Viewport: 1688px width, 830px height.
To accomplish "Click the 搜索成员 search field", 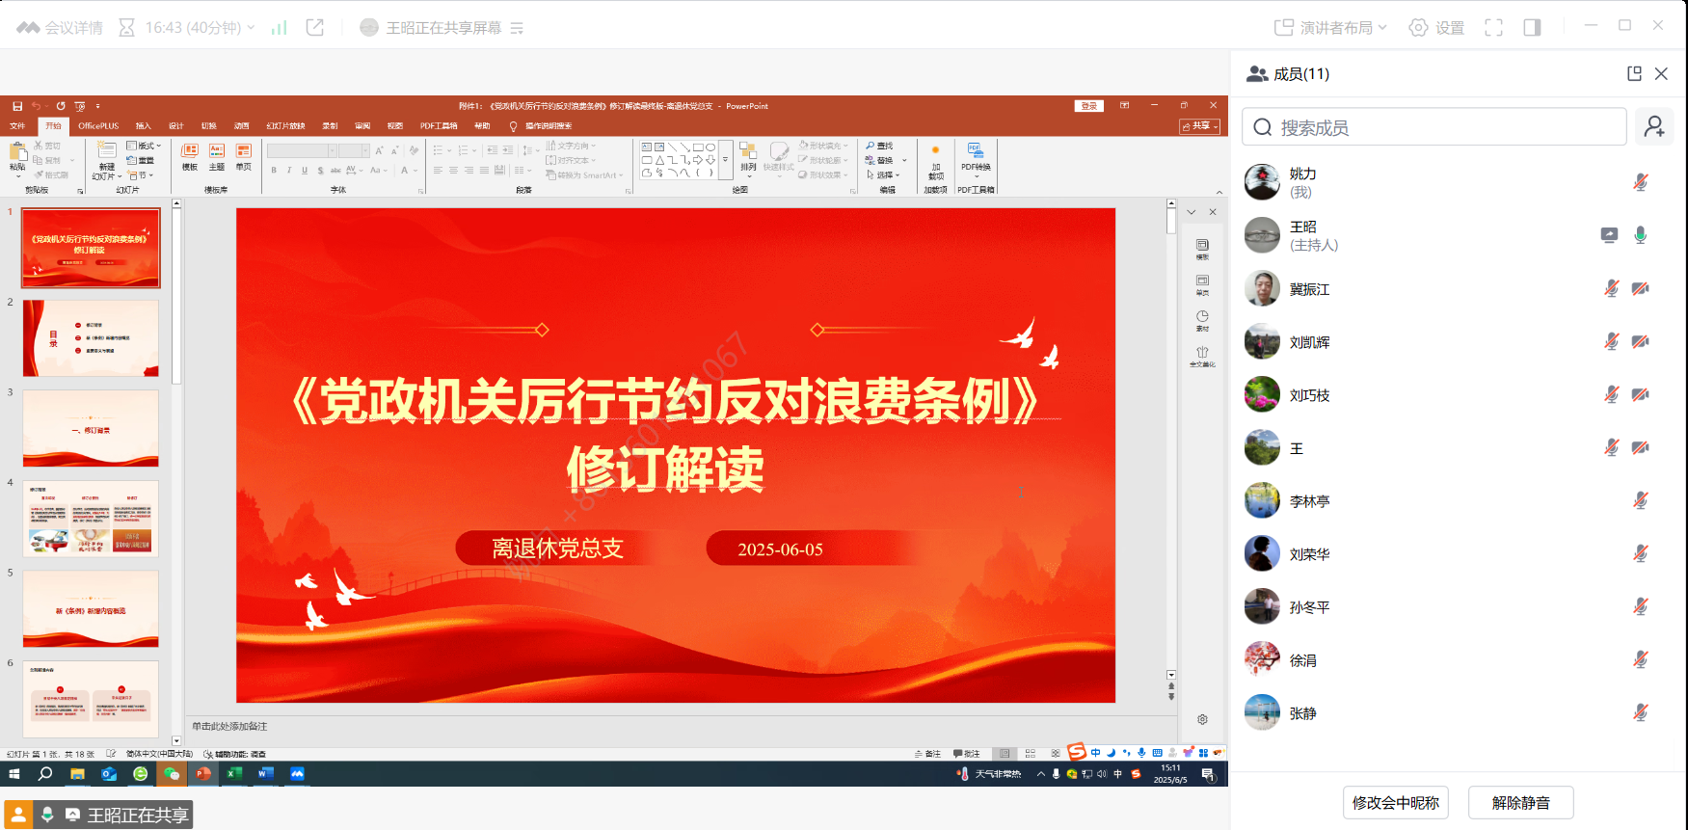I will pos(1434,127).
